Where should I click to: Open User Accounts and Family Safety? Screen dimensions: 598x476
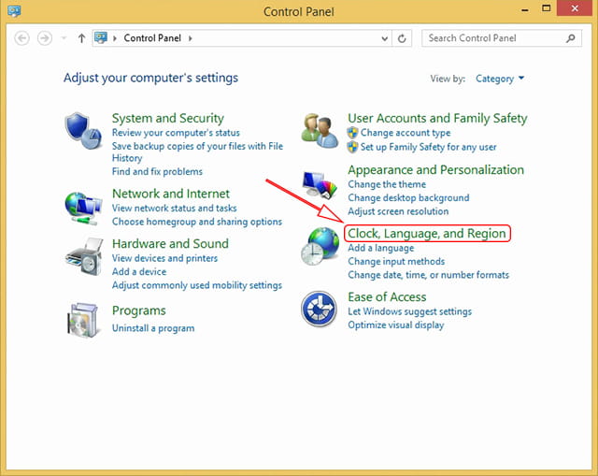pyautogui.click(x=437, y=119)
